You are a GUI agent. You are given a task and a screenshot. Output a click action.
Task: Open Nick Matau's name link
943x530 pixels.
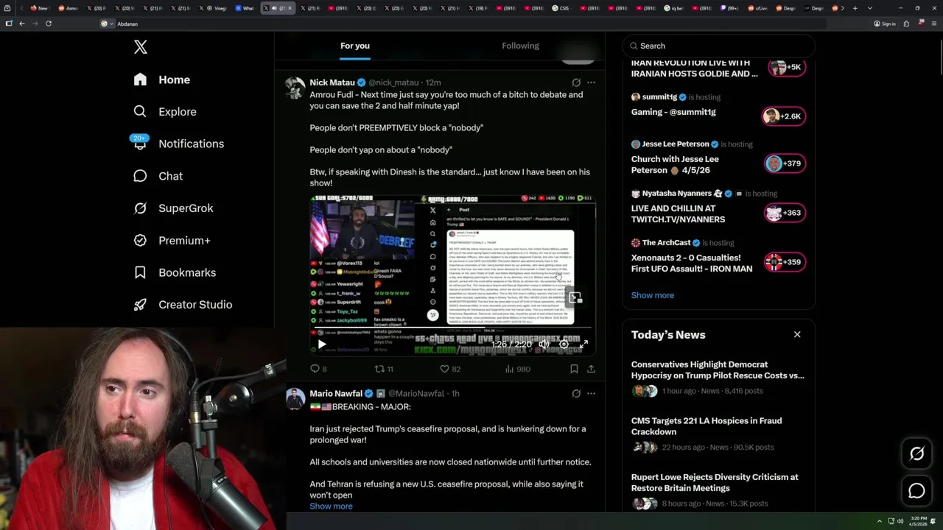(332, 82)
